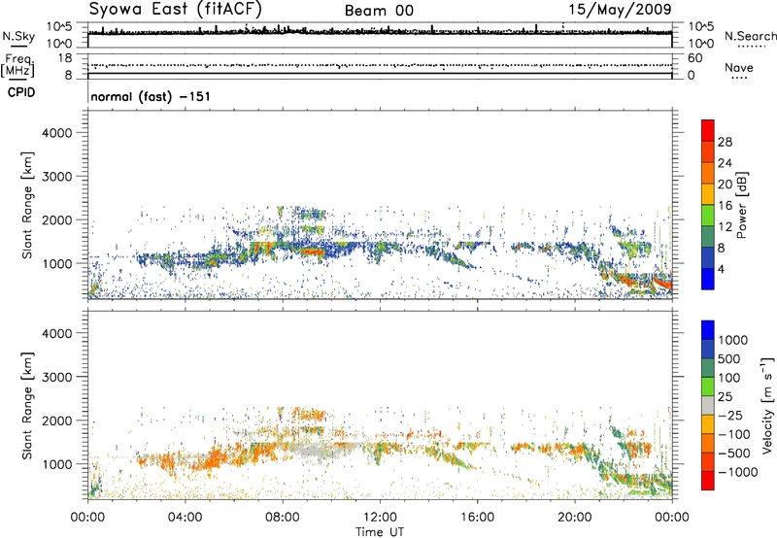777x538 pixels.
Task: Click the "04:00" time axis label
Action: click(x=185, y=518)
